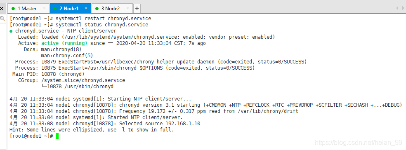Close the 2 Node1 tab
Screen dimensions: 406x150
86,8
